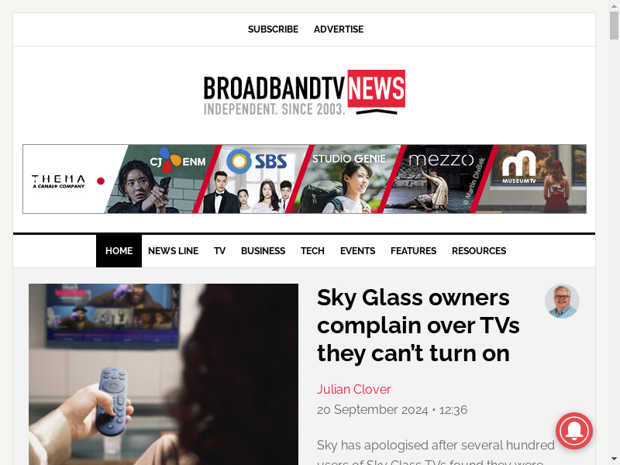Viewport: 620px width, 465px height.
Task: Click the Museum TV logo in banner
Action: 518,167
